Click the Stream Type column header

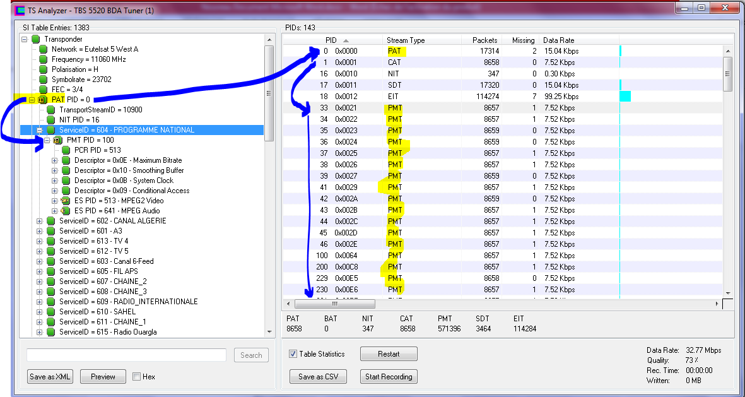coord(406,40)
